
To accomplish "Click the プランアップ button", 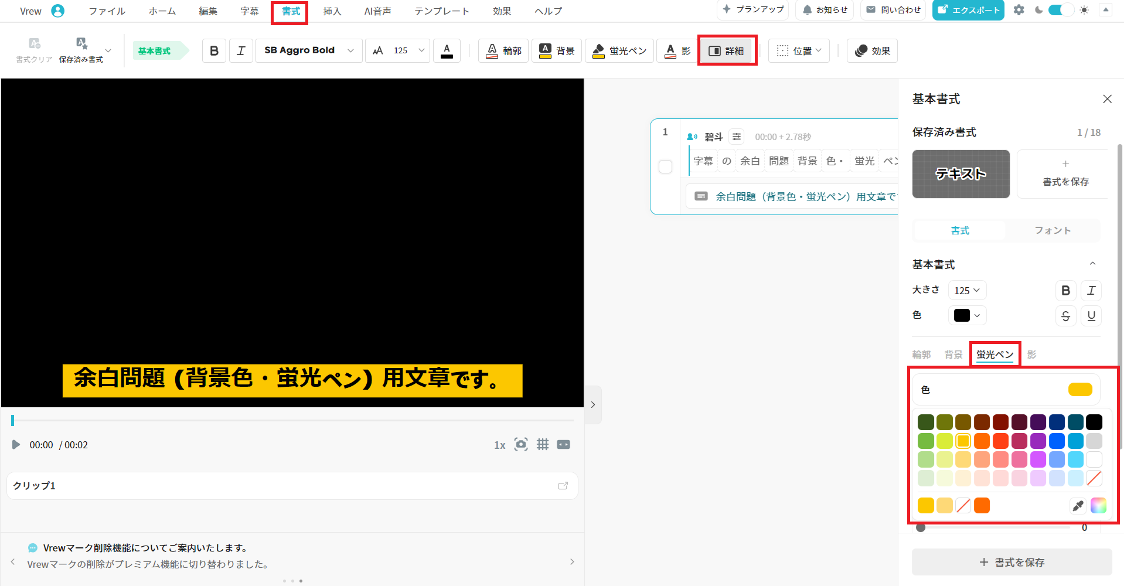I will point(753,10).
